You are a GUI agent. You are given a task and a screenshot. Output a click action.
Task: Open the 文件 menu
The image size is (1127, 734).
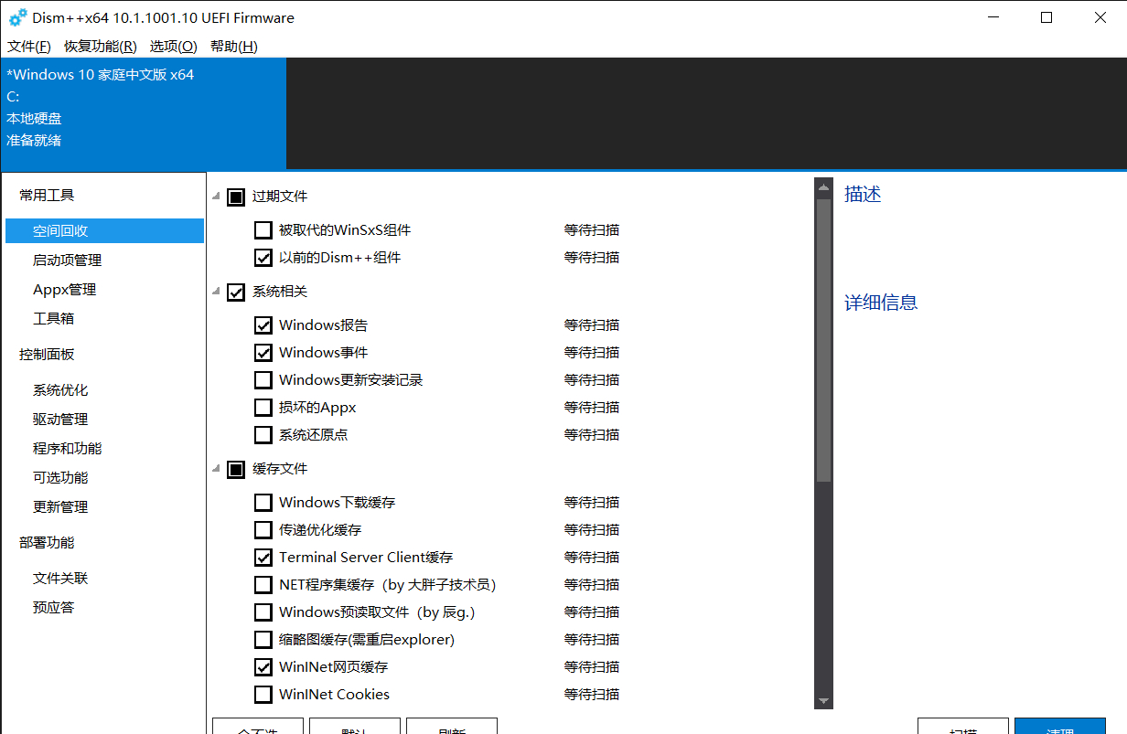[27, 46]
